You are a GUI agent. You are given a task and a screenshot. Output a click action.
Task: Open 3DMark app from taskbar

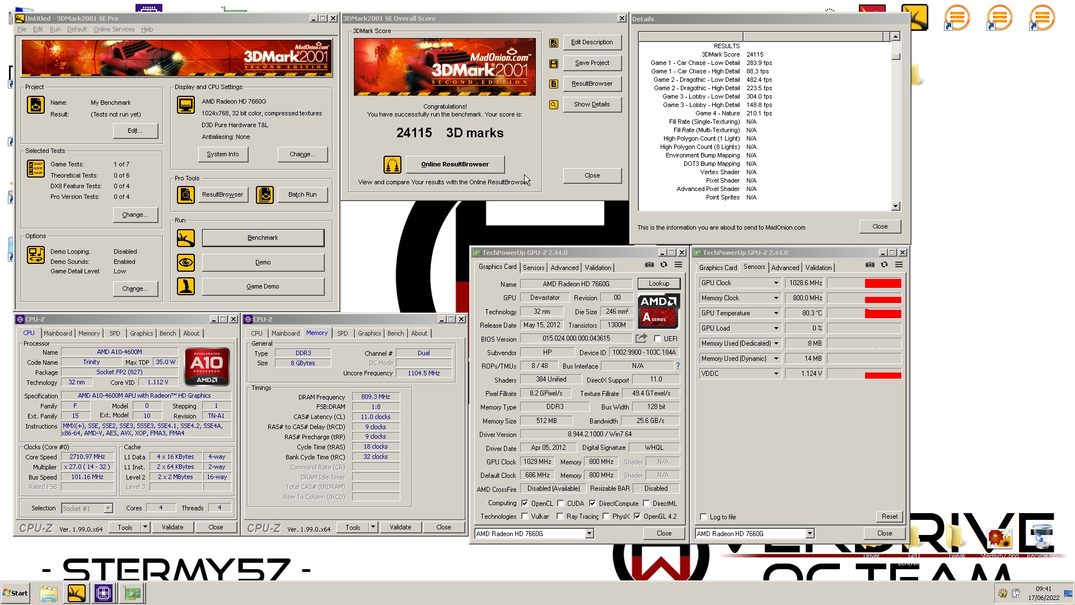[x=77, y=593]
